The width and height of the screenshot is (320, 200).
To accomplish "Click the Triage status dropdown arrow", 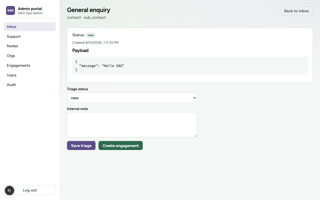I will pos(194,98).
